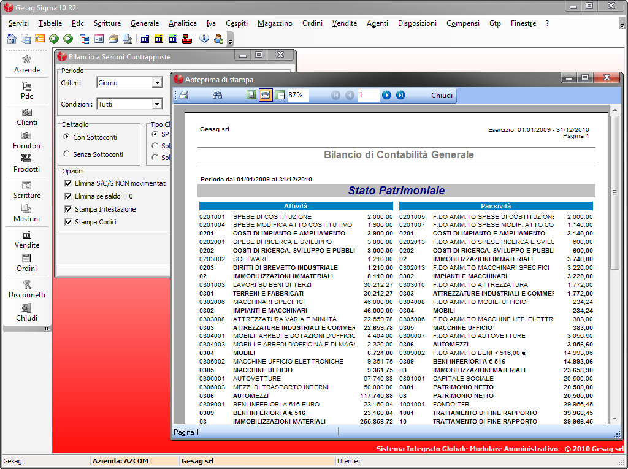Image resolution: width=628 pixels, height=469 pixels.
Task: Open the Finestre menu
Action: pyautogui.click(x=524, y=23)
